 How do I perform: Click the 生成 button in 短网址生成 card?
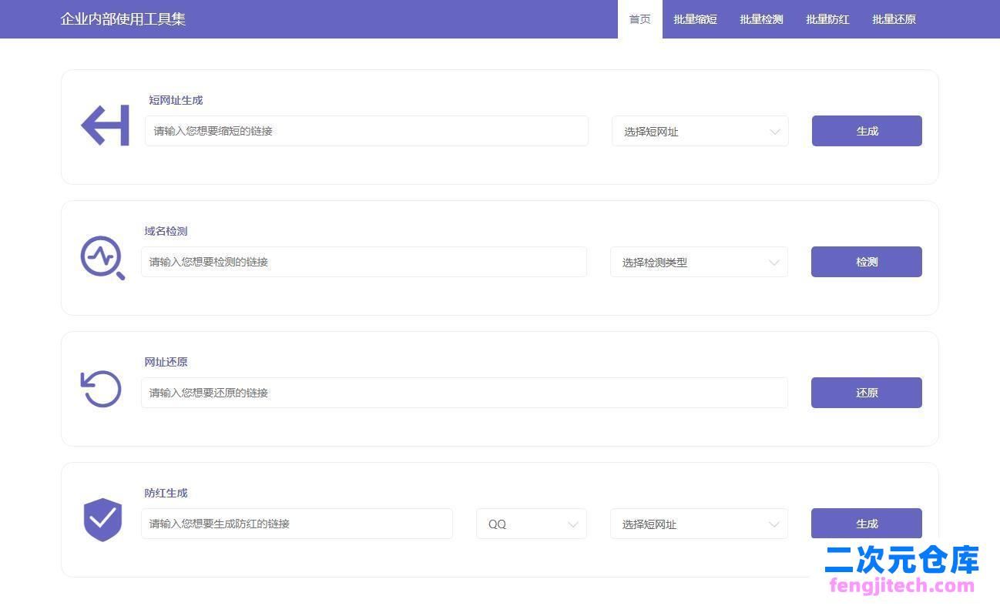tap(867, 131)
